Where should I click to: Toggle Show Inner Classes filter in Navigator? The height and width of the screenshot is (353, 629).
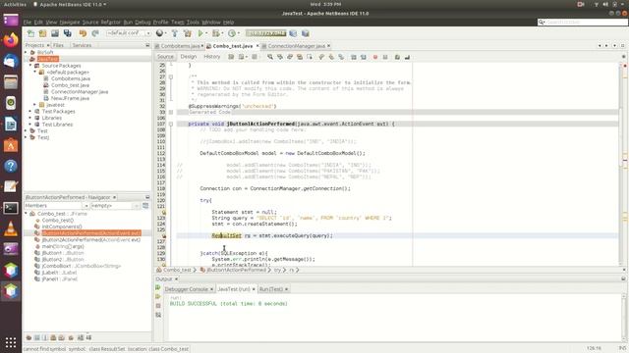62,337
